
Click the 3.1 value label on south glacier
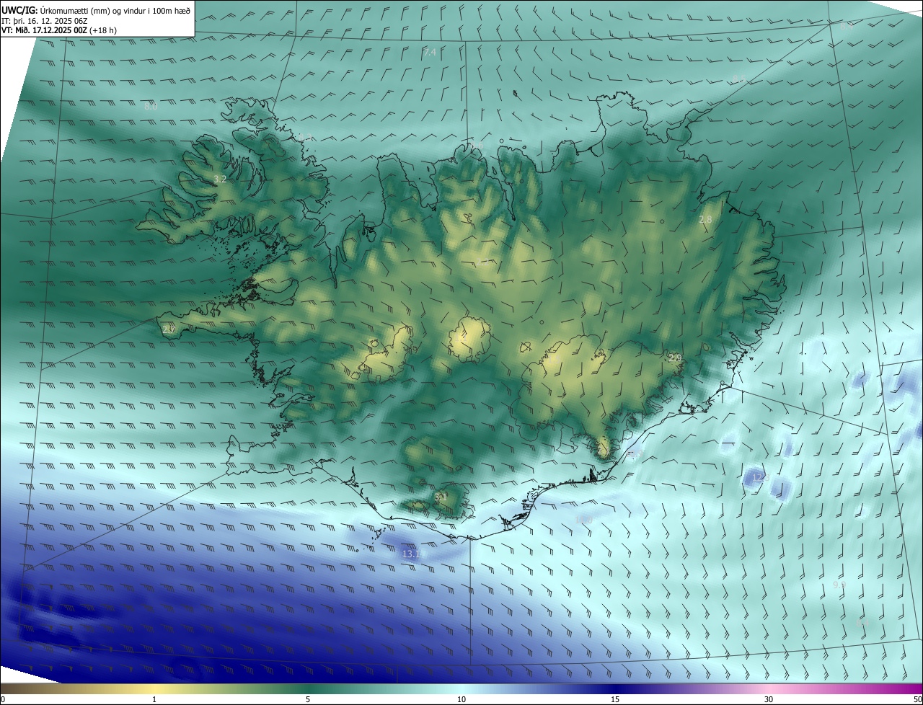pyautogui.click(x=441, y=497)
